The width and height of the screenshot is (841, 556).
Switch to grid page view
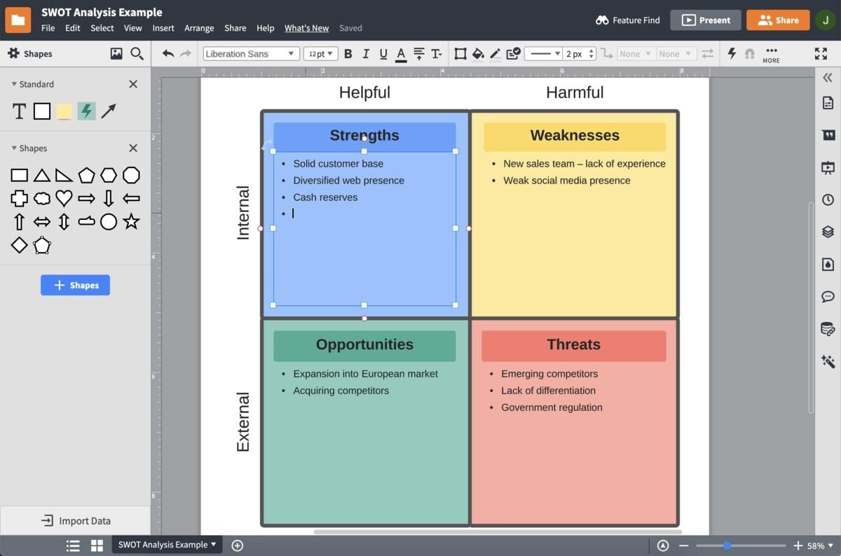[x=97, y=545]
